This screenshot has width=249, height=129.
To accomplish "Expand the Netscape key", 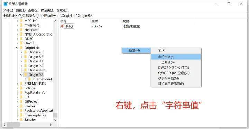I will (x=17, y=30).
